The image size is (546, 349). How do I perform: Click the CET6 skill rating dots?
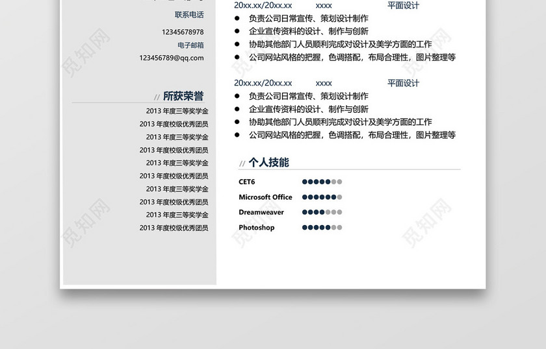[x=322, y=182]
